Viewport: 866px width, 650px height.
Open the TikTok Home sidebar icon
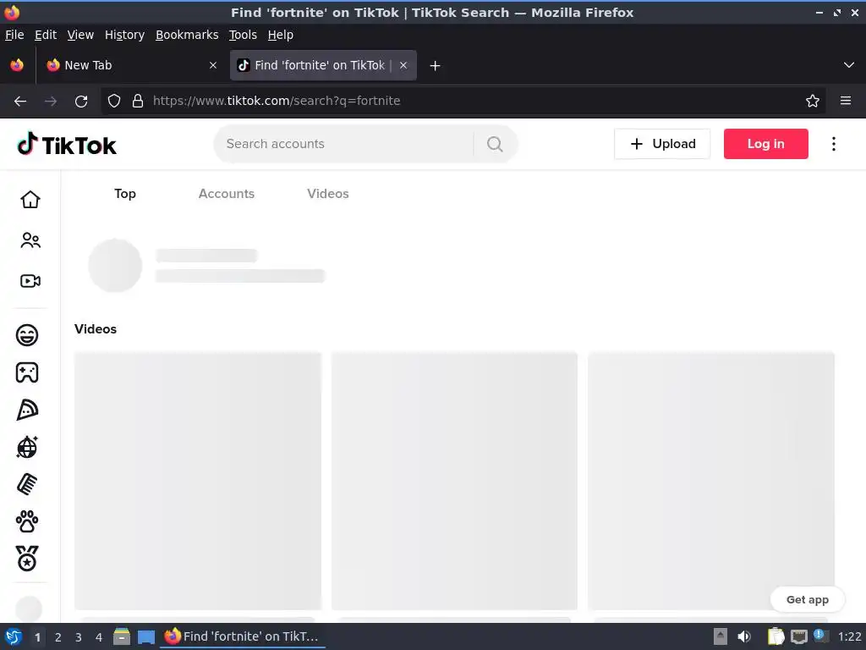[30, 200]
